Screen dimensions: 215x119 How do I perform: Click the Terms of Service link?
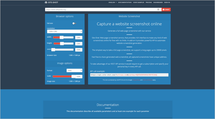(147, 80)
